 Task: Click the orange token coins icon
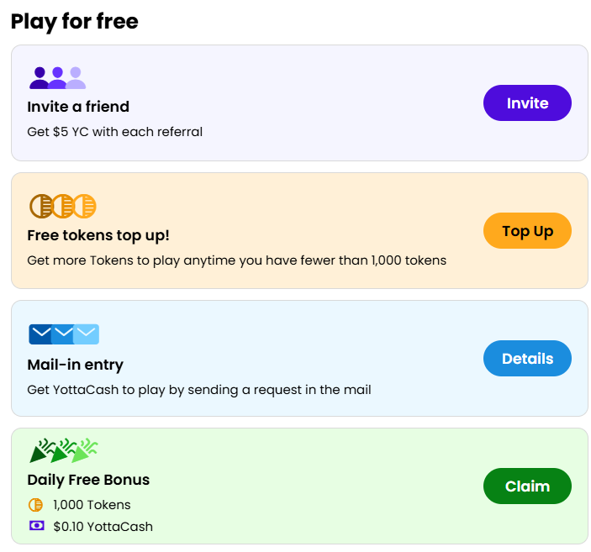[x=63, y=206]
